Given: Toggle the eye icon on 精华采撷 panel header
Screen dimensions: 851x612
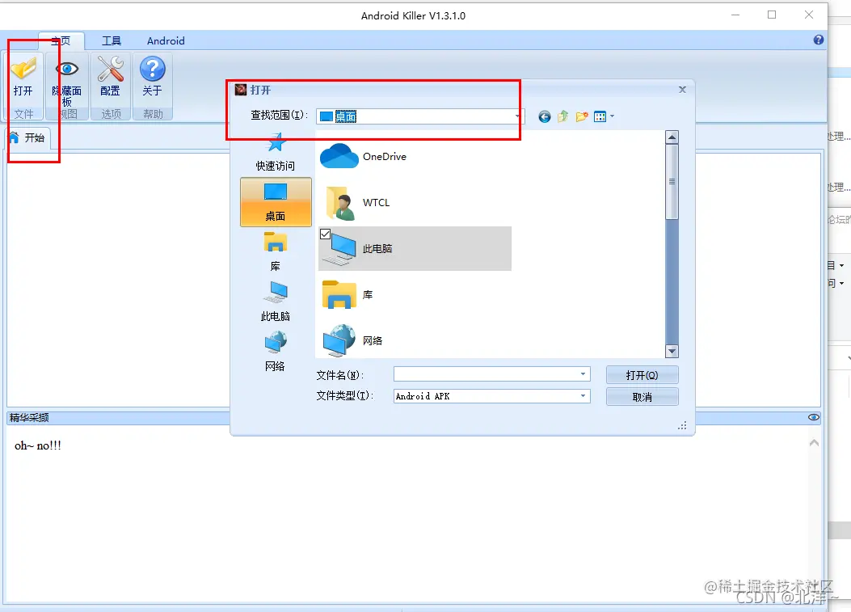Looking at the screenshot, I should [x=814, y=417].
